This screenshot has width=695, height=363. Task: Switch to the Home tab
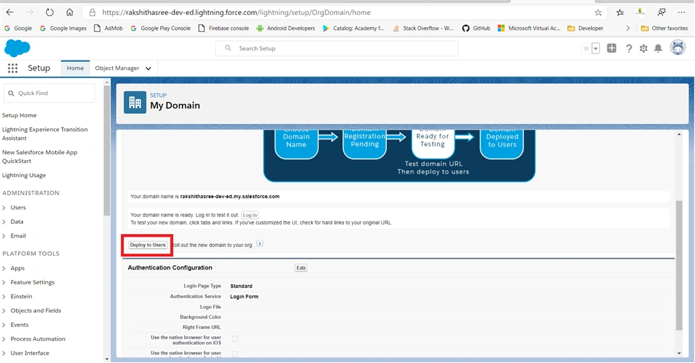pos(75,69)
